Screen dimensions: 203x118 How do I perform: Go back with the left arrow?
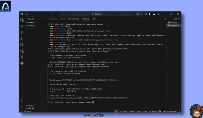[53, 14]
